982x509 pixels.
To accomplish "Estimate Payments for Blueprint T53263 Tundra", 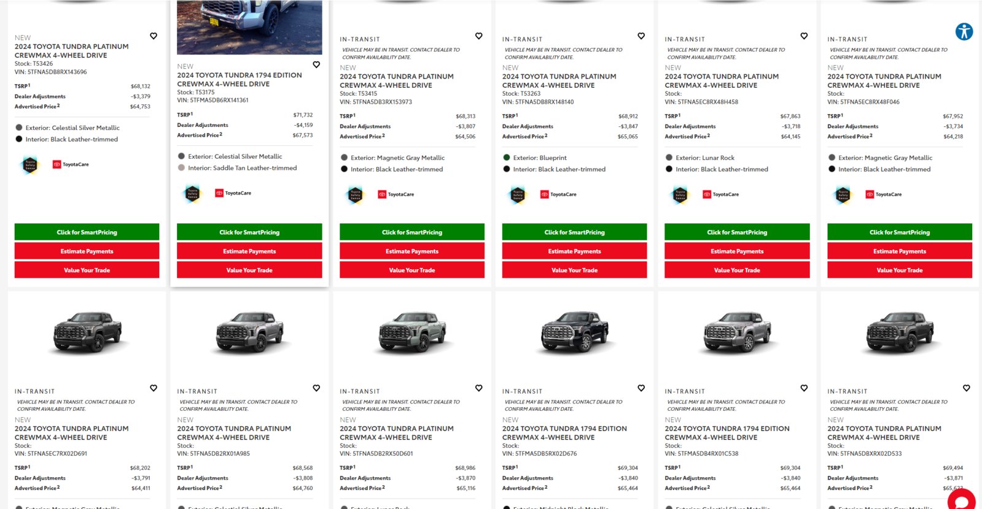I will pos(574,251).
